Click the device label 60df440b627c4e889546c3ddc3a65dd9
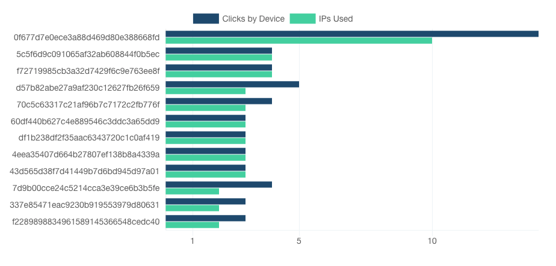 click(x=85, y=122)
